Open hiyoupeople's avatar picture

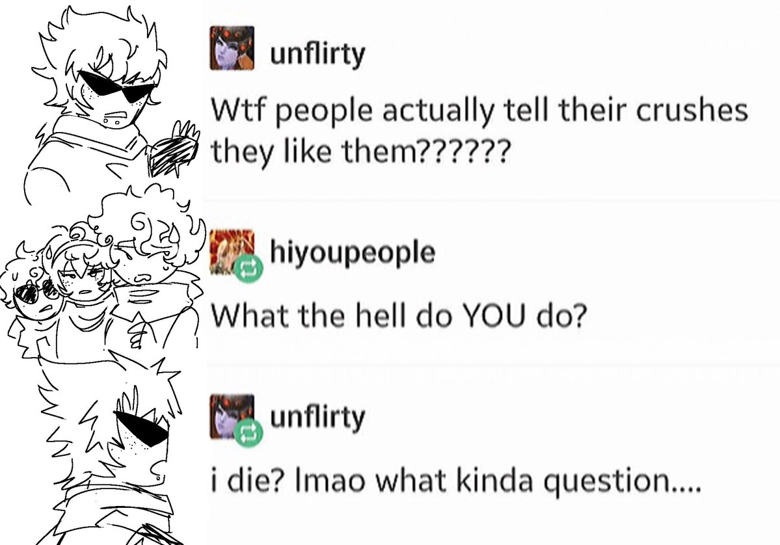232,252
